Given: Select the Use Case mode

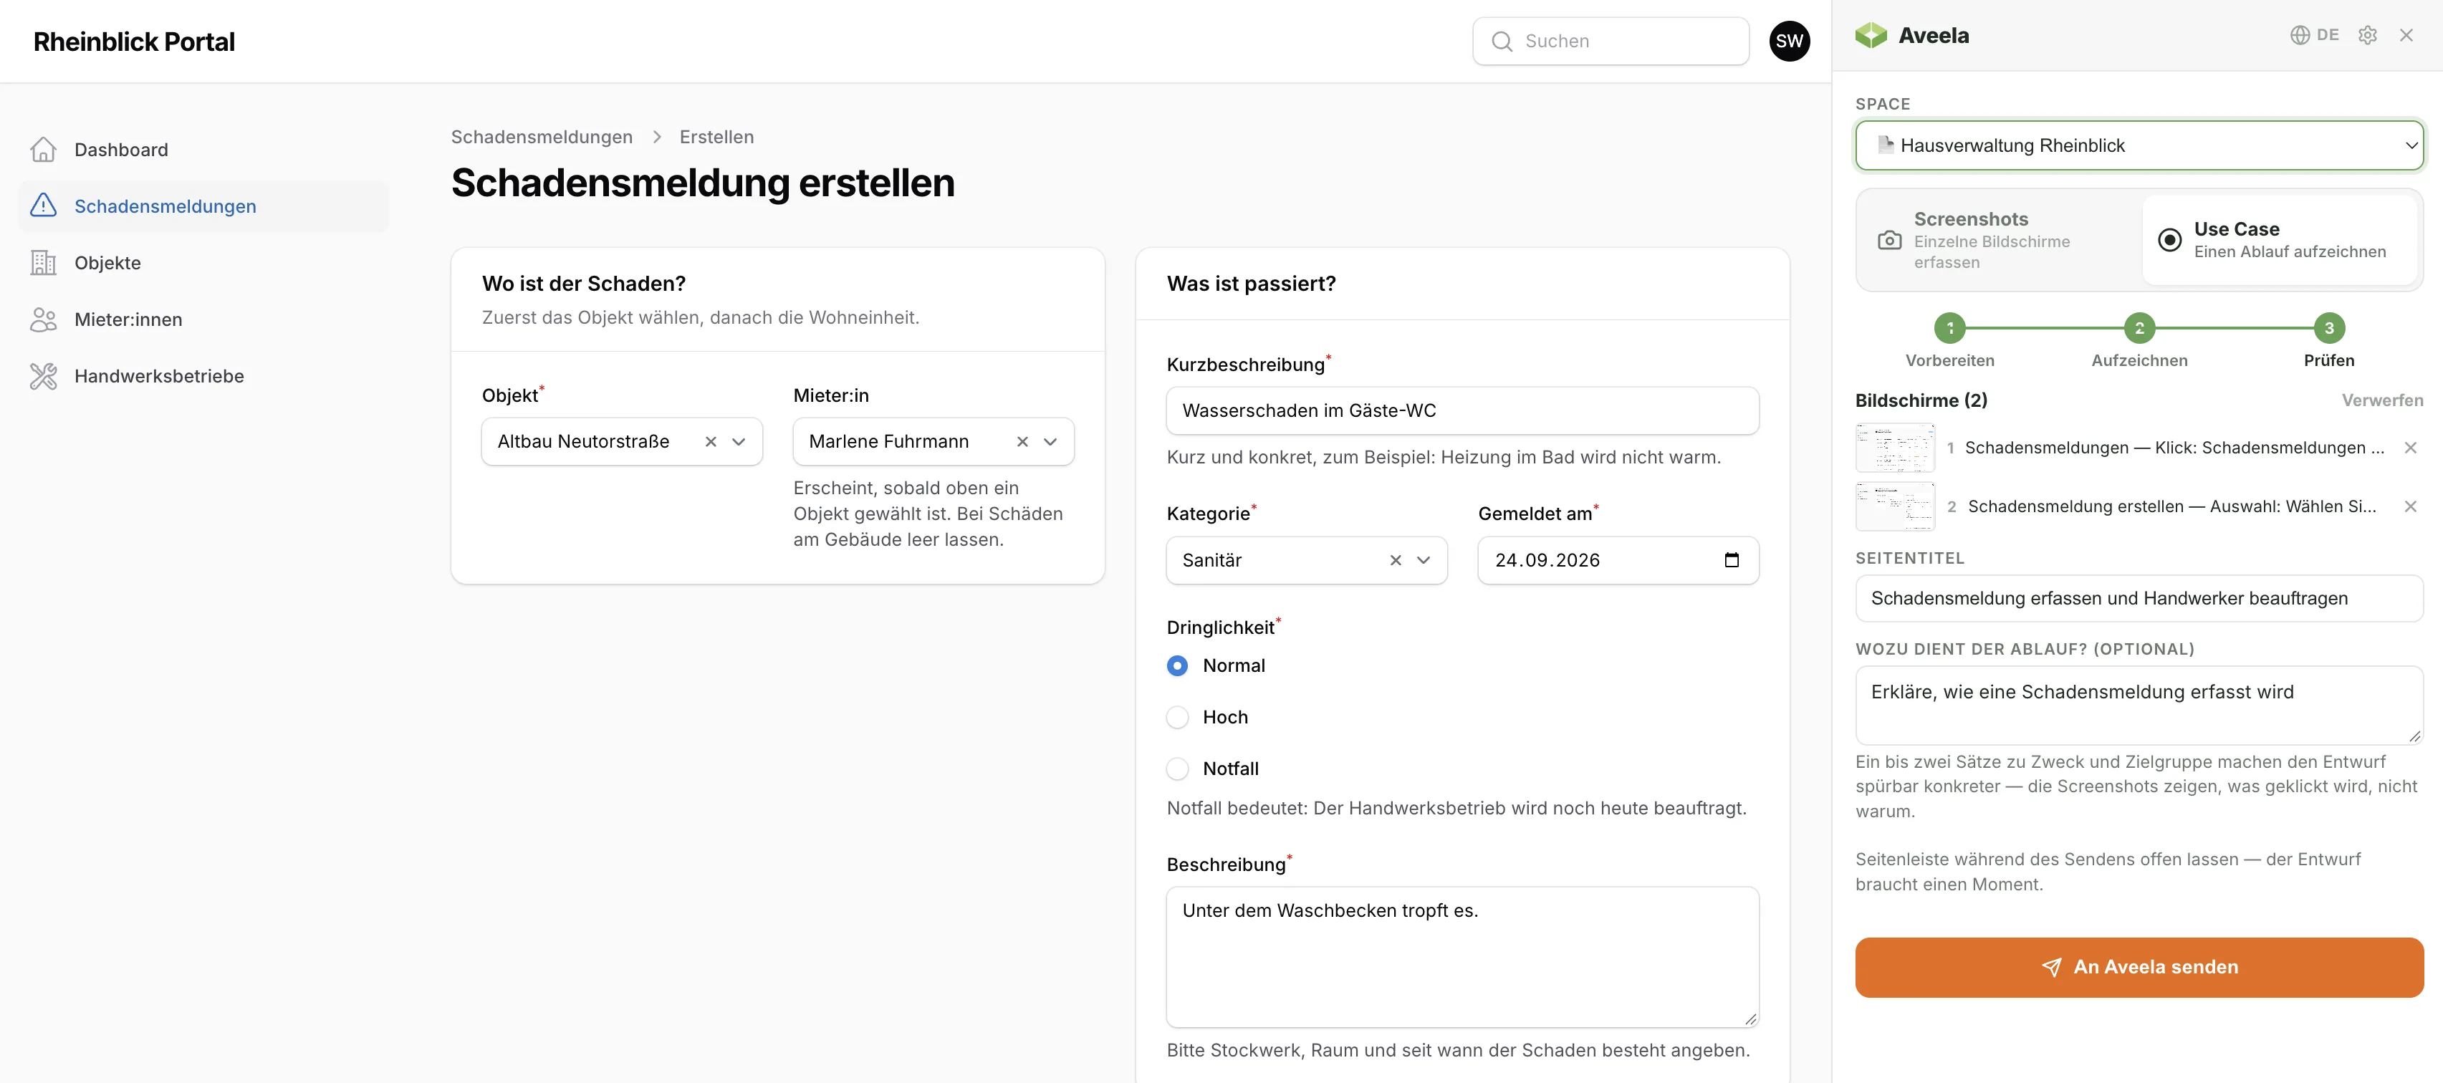Looking at the screenshot, I should 2280,240.
